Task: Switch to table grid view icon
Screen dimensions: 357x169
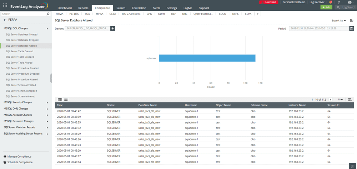Action: 60,100
